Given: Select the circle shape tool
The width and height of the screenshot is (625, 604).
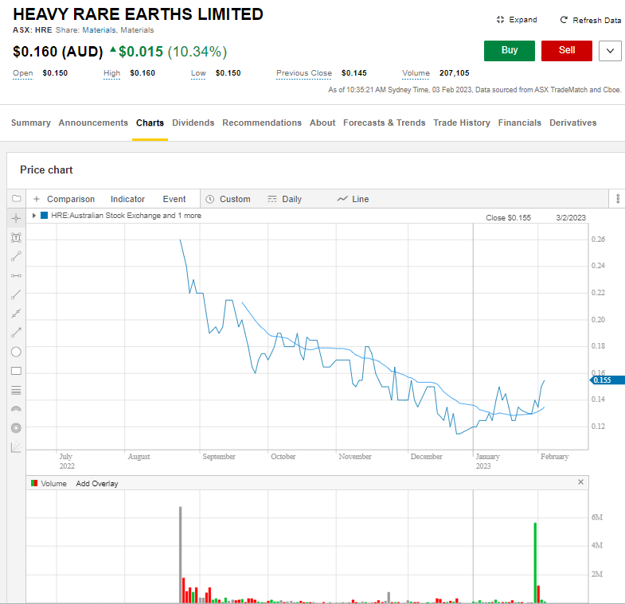Looking at the screenshot, I should pos(16,352).
